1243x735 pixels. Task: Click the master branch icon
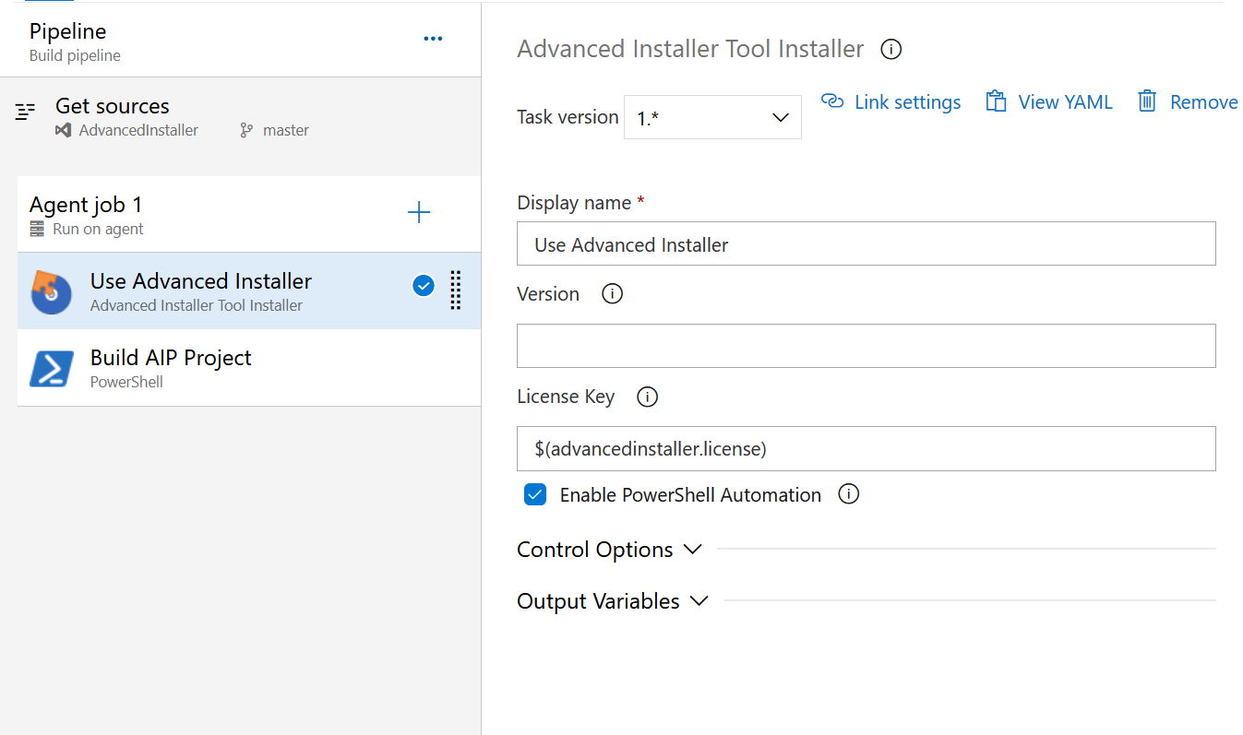246,130
